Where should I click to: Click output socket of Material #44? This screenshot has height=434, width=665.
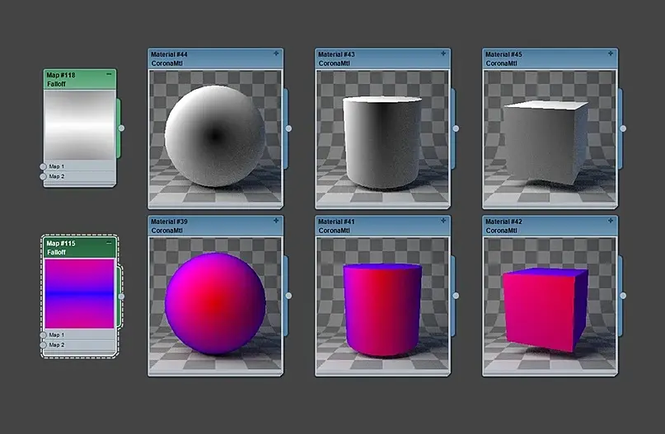click(288, 128)
